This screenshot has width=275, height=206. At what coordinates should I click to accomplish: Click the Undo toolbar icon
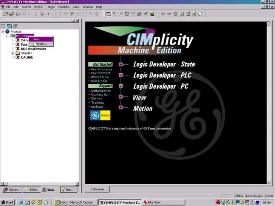79,14
